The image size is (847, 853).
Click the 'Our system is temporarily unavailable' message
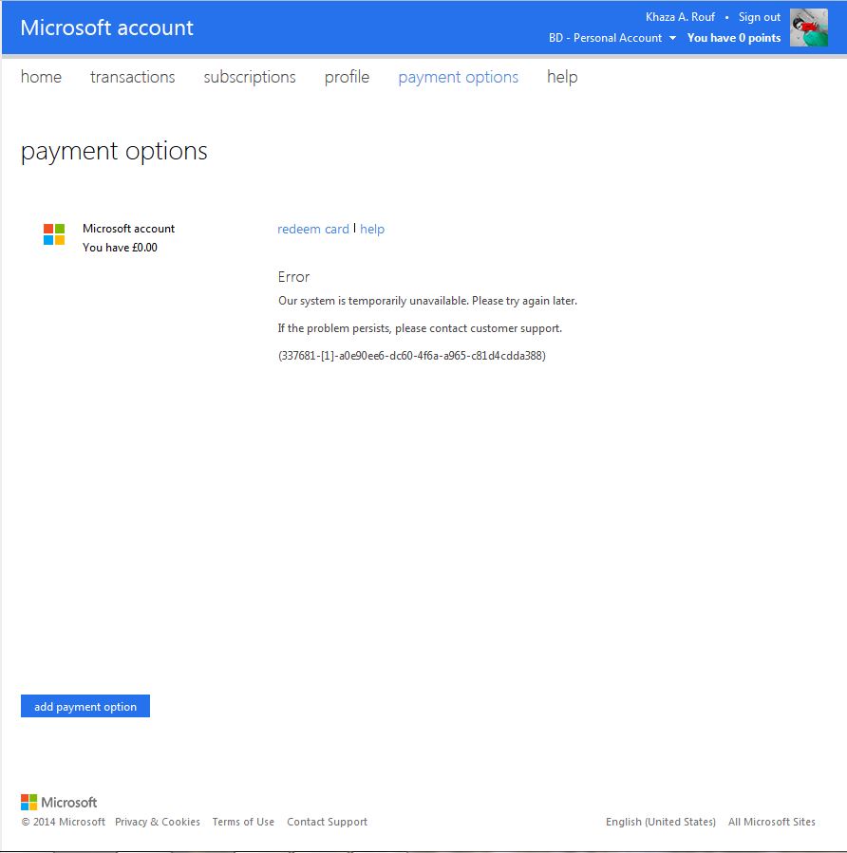tap(427, 301)
